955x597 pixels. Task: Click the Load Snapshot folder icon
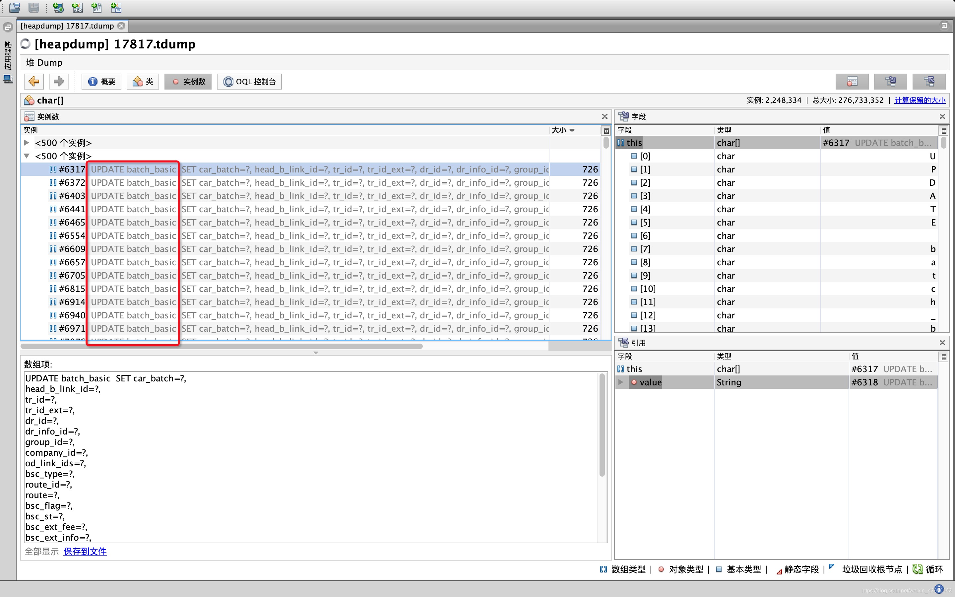tap(15, 8)
